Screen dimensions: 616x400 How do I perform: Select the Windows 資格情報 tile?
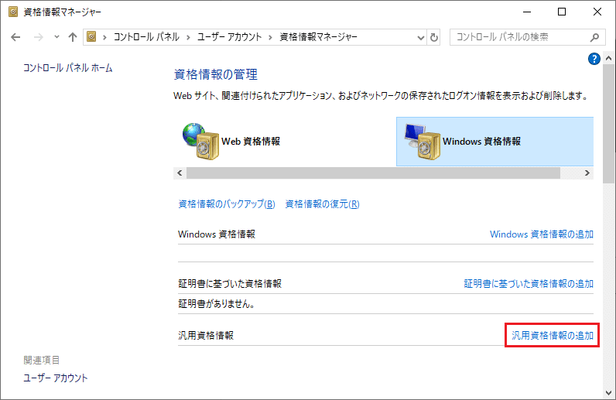coord(495,142)
